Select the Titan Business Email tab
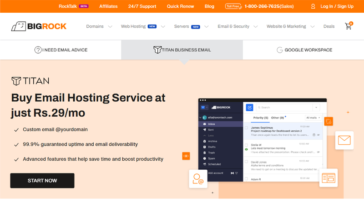Viewport: 364px width, 202px height. 182,50
